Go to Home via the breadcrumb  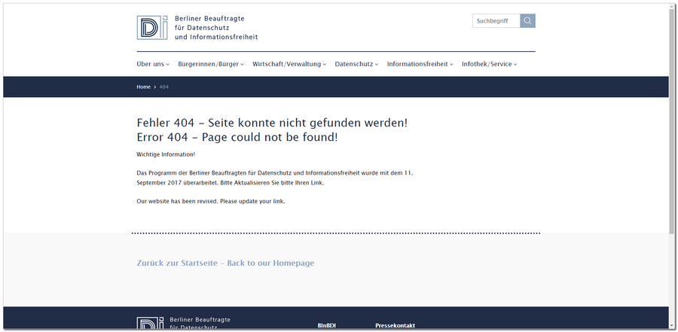pyautogui.click(x=143, y=87)
